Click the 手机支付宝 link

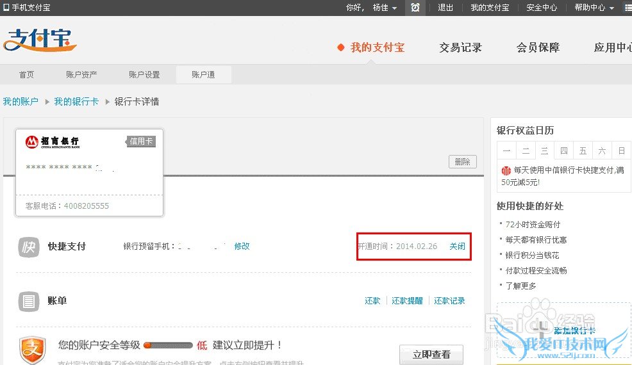pyautogui.click(x=31, y=7)
